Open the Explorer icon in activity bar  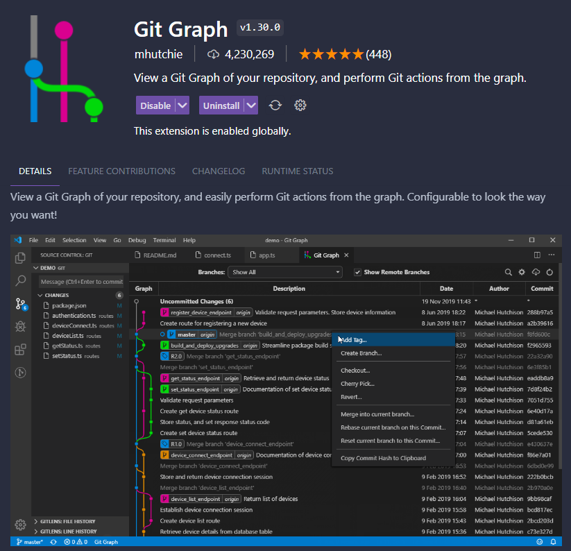pyautogui.click(x=20, y=258)
